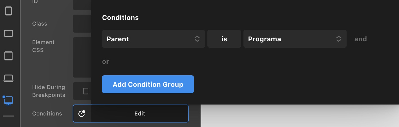Select the active desktop monitor breakpoint

point(8,101)
